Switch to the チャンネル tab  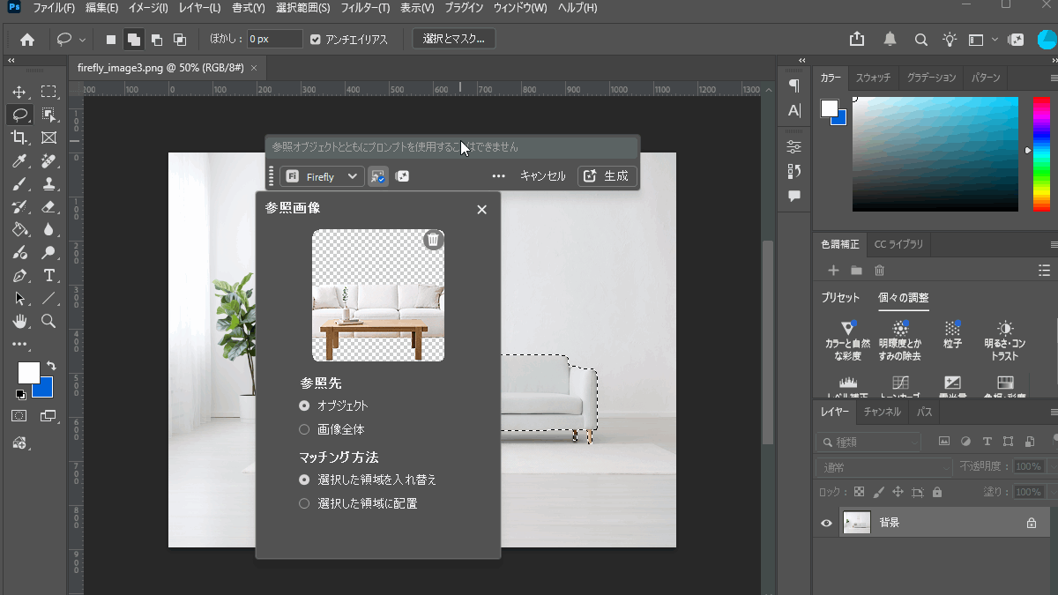point(882,412)
